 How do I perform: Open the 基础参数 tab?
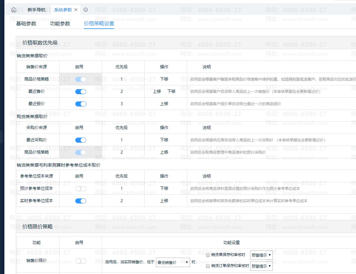coord(26,24)
